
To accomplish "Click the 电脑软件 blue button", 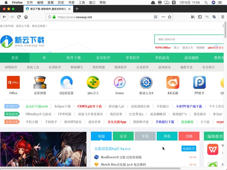I will [x=189, y=149].
